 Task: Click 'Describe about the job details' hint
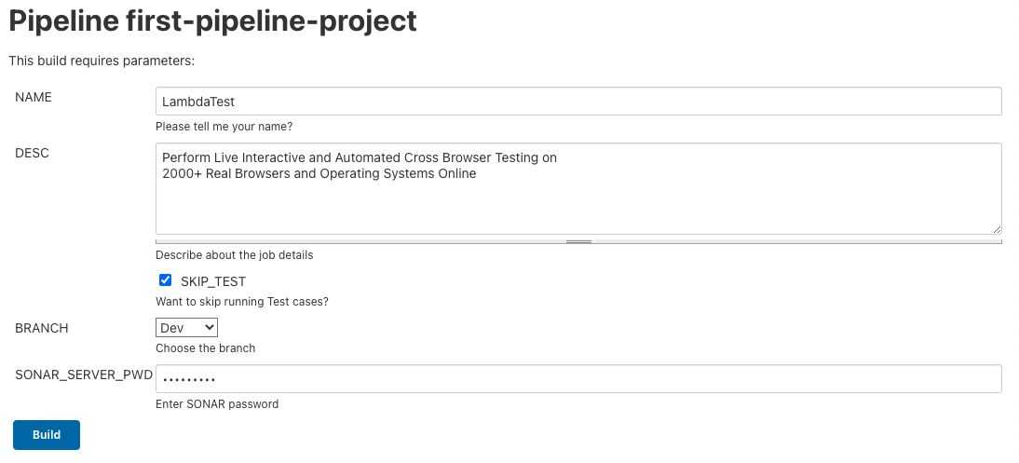point(234,255)
